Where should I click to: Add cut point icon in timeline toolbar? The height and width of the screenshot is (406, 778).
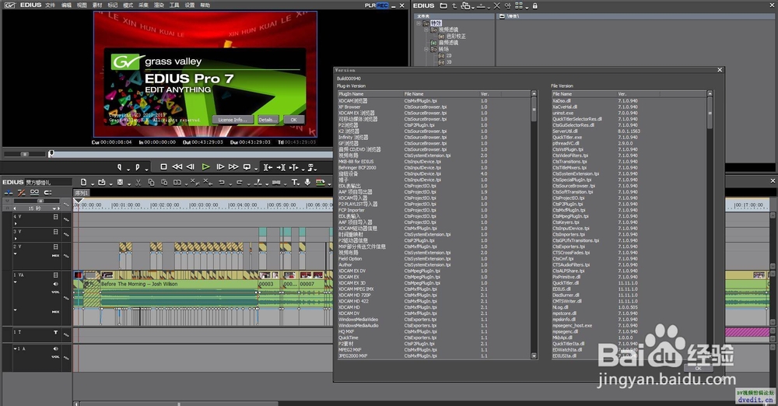[257, 183]
